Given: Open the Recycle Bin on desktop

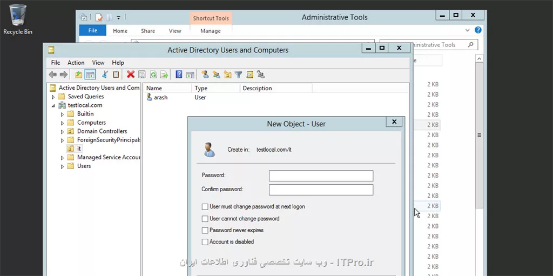Looking at the screenshot, I should 18,19.
